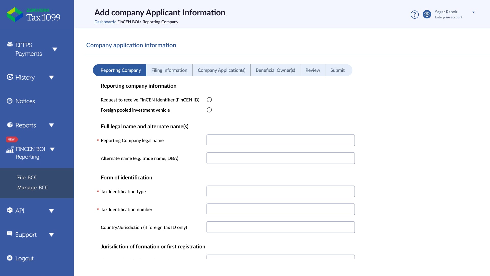Screen dimensions: 490x276
Task: Switch to the Filing Information tab
Action: [x=169, y=70]
